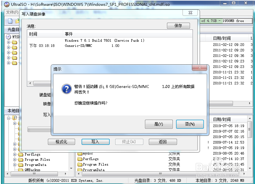Click the local tree scroll down arrow
Screen dimensions: 255x184
71,168
